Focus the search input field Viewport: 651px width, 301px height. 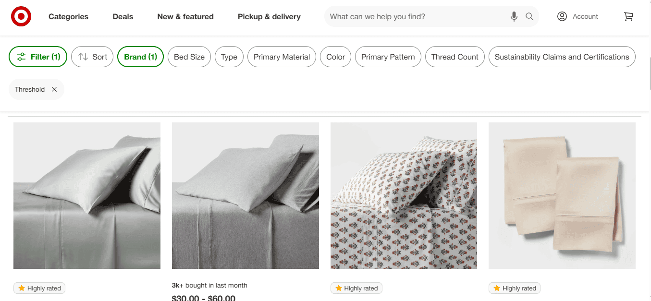418,16
